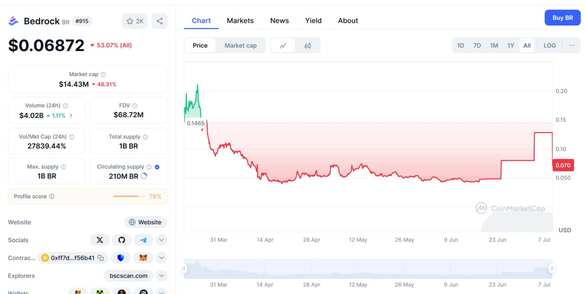The width and height of the screenshot is (585, 294).
Task: Click the globe icon in Website button
Action: 132,222
